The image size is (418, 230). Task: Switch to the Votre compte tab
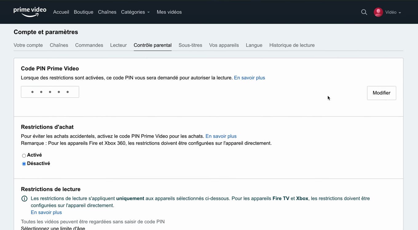pyautogui.click(x=28, y=45)
